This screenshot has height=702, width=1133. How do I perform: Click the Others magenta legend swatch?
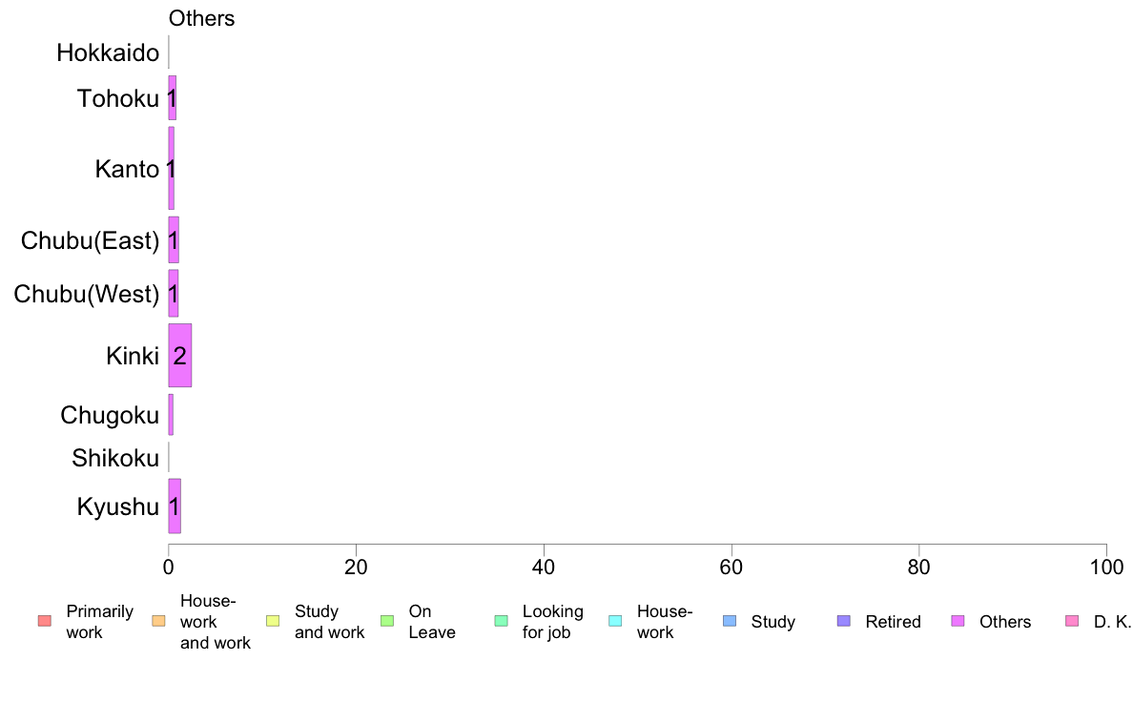point(958,621)
